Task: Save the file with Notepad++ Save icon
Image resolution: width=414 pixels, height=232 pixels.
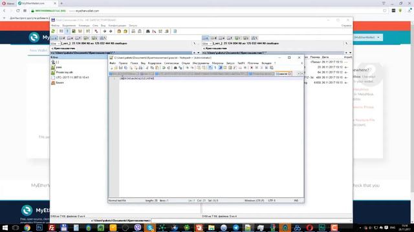Action: 121,68
